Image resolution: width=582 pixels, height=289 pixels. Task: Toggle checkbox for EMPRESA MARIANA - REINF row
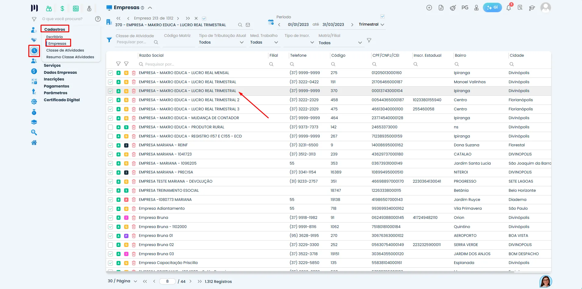[x=110, y=145]
